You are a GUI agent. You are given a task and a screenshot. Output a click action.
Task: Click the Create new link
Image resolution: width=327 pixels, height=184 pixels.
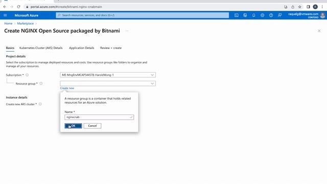pyautogui.click(x=67, y=88)
